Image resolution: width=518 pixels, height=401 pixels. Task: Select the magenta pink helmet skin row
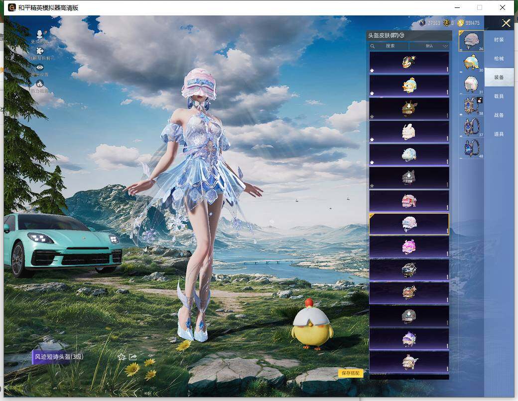point(409,247)
